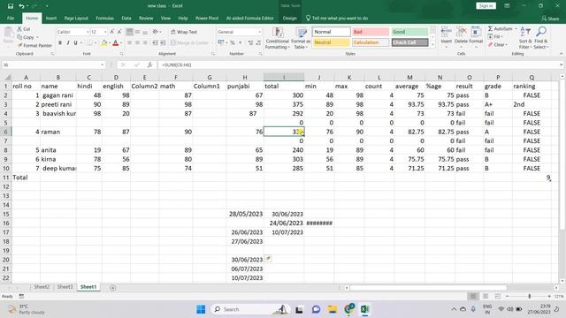Switch to Page Layout view in status bar
This screenshot has width=566, height=318.
point(486,297)
